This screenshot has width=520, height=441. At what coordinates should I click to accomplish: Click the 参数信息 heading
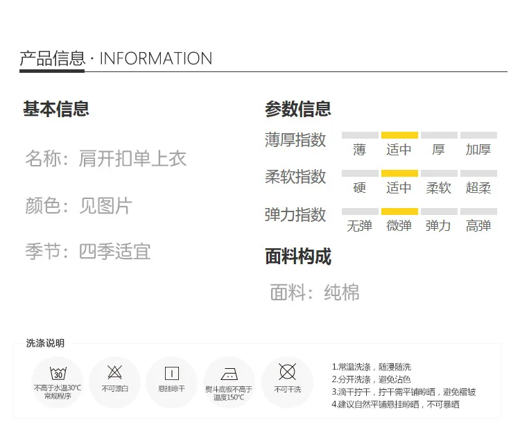[298, 109]
